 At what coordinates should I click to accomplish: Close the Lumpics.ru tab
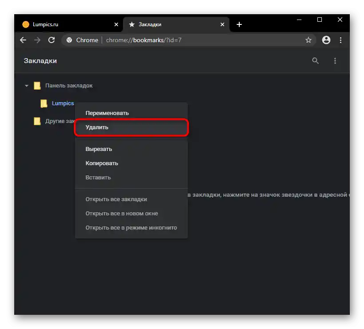click(x=116, y=24)
